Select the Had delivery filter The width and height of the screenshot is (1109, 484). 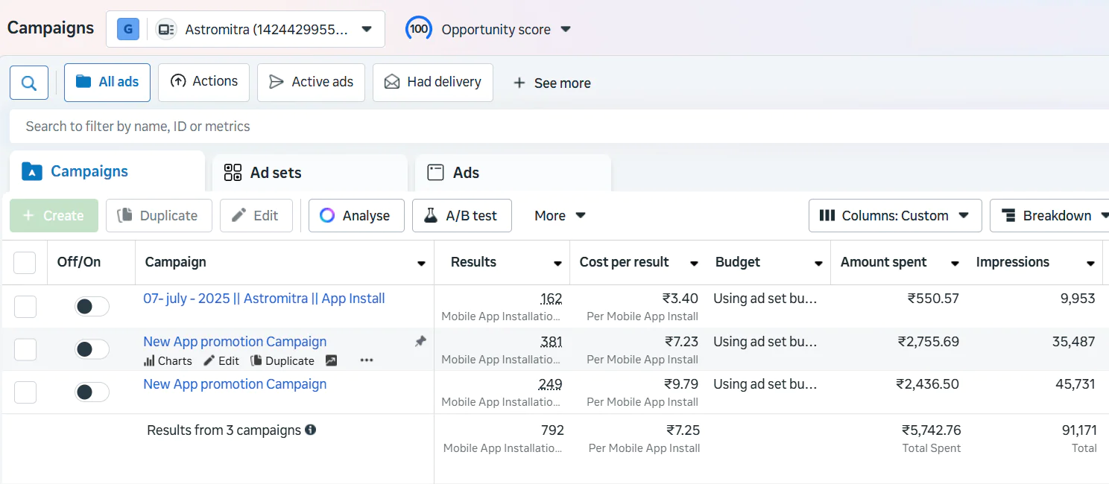click(432, 82)
